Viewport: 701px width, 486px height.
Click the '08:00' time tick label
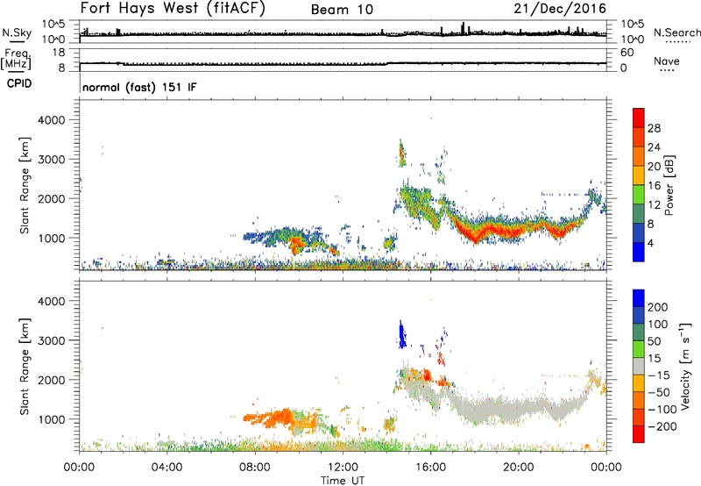255,468
